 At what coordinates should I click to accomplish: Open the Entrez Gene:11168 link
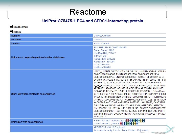104,50
